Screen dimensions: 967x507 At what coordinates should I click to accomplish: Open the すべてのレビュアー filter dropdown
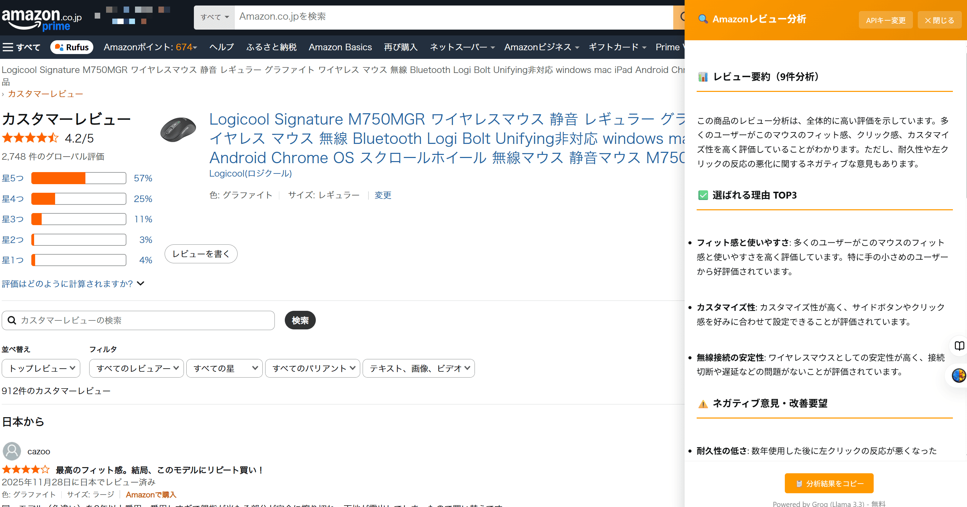pos(136,369)
